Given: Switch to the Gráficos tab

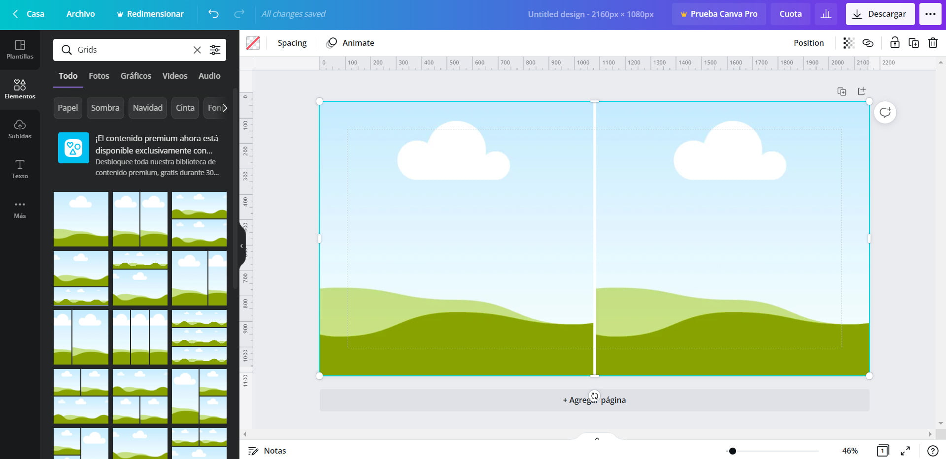Looking at the screenshot, I should click(136, 76).
